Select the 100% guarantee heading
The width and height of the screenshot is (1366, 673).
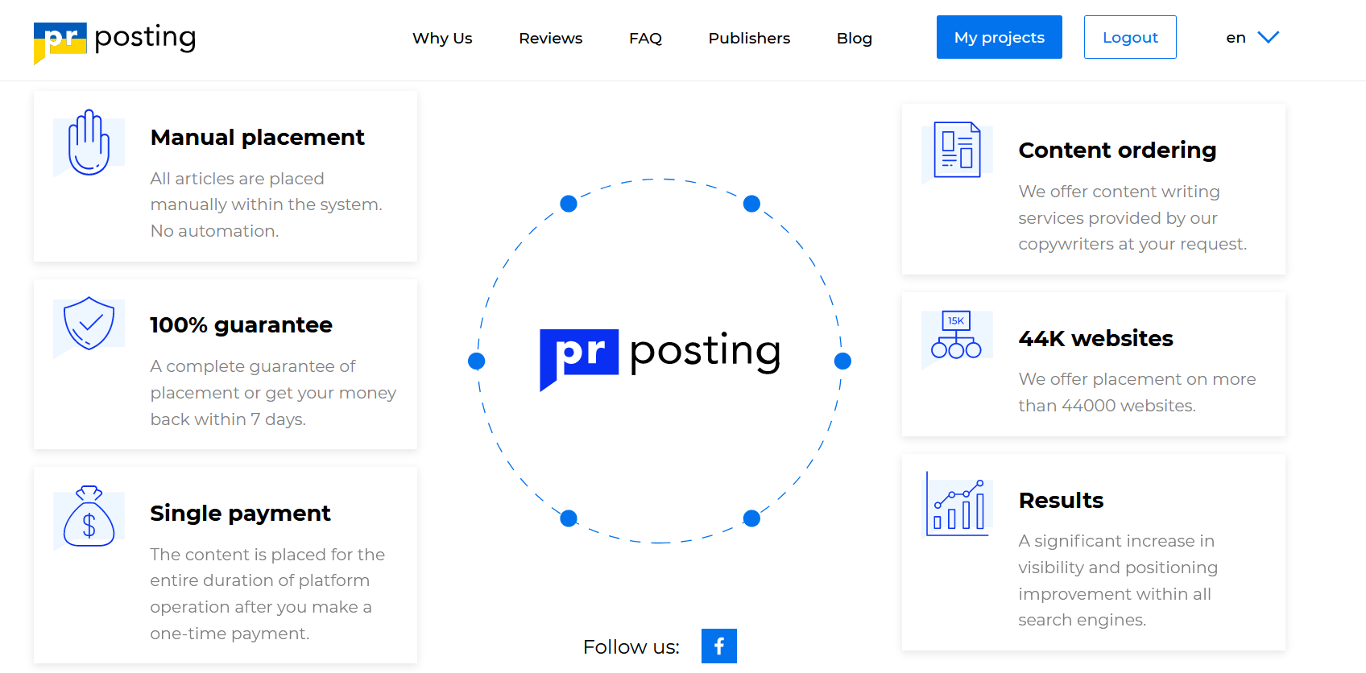tap(241, 325)
